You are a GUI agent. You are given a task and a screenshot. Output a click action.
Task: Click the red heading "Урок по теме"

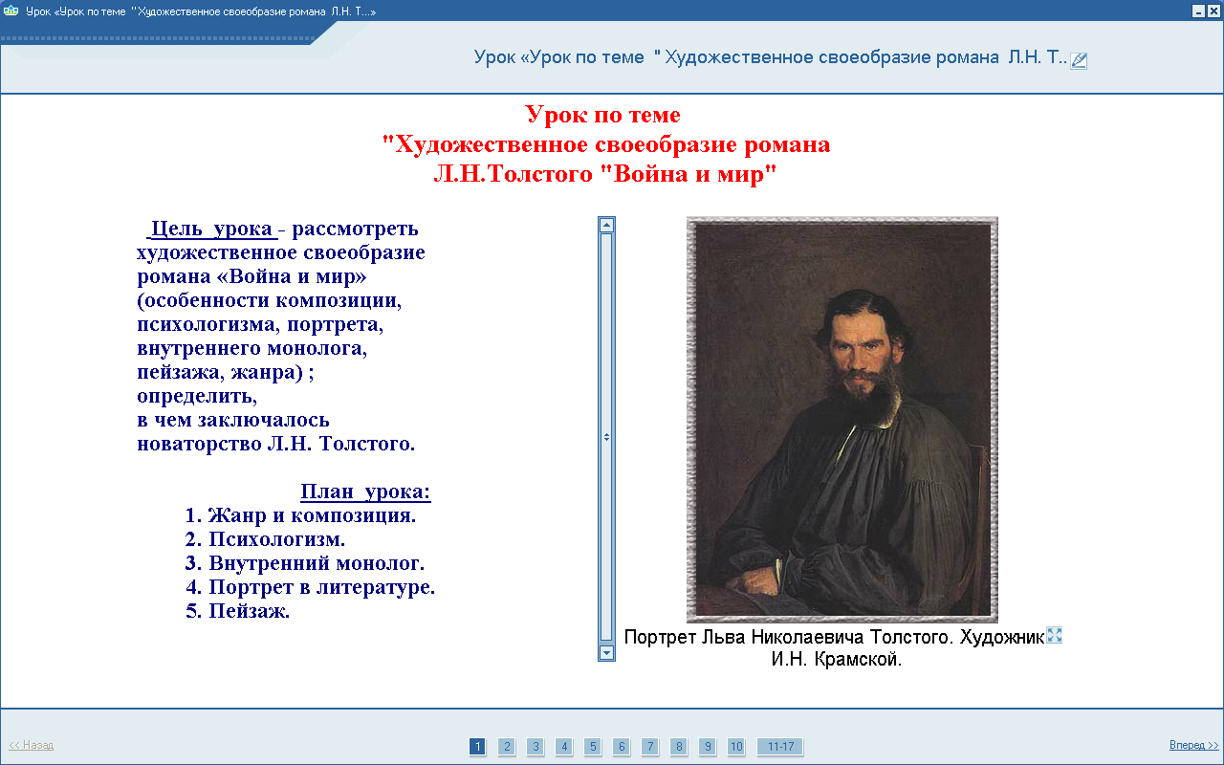pyautogui.click(x=603, y=115)
